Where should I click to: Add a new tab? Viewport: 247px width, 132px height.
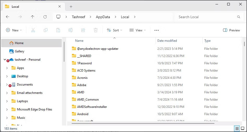click(71, 6)
